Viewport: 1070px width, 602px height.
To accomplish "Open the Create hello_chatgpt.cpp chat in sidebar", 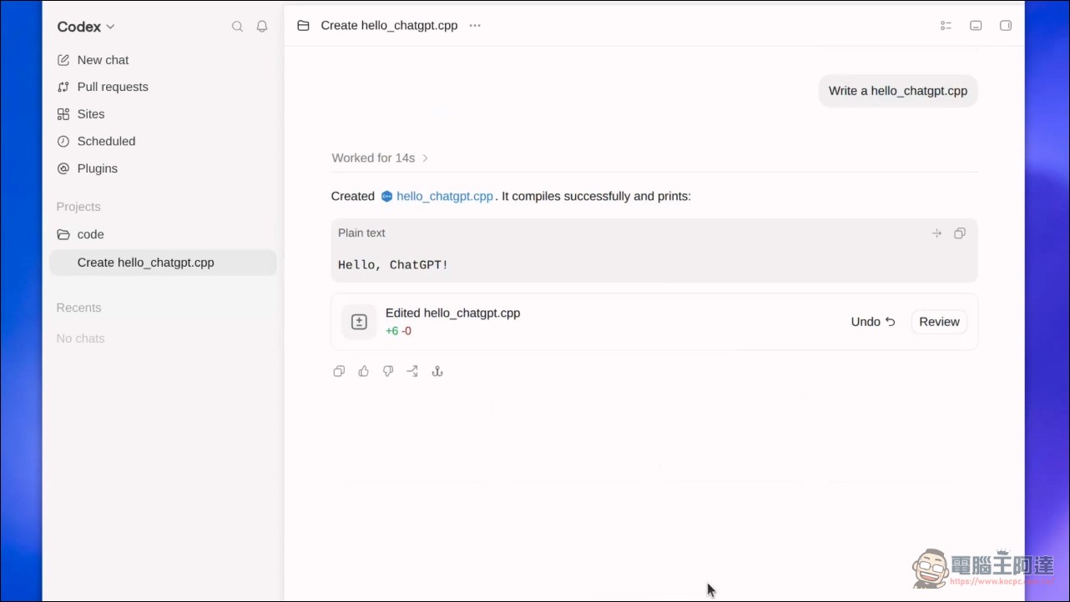I will click(x=163, y=263).
